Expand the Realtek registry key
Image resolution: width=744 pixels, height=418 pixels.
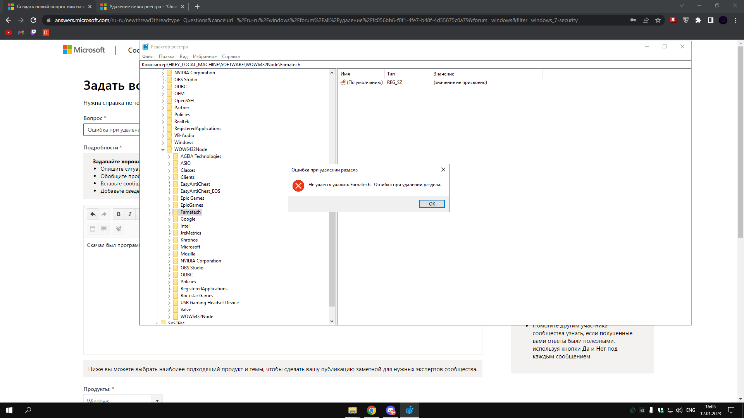point(163,122)
